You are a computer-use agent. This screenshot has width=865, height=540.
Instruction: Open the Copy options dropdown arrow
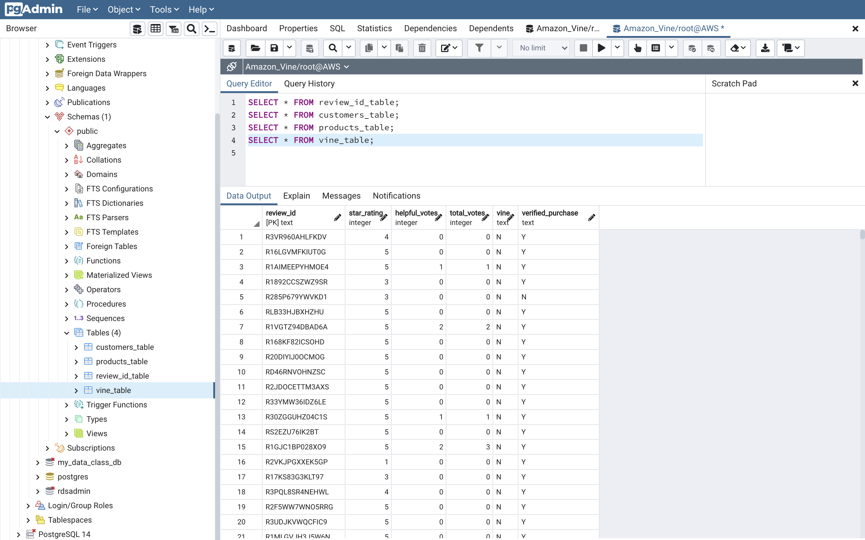tap(384, 48)
